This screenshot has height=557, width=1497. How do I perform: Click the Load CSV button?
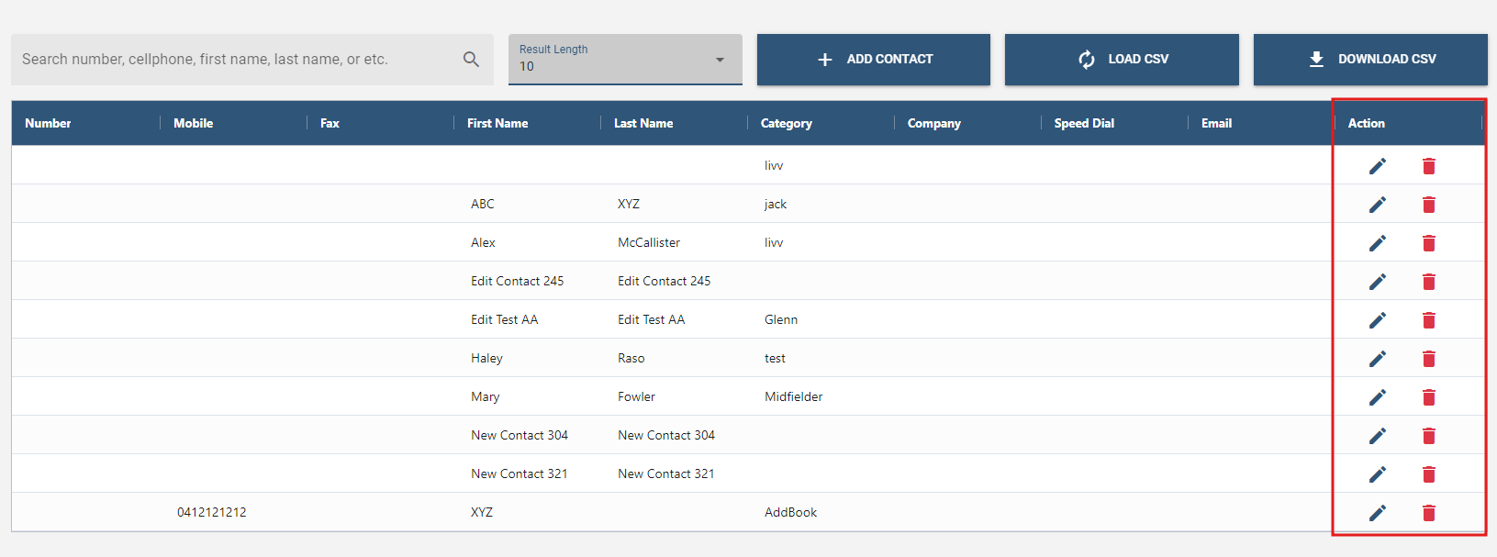[1121, 60]
